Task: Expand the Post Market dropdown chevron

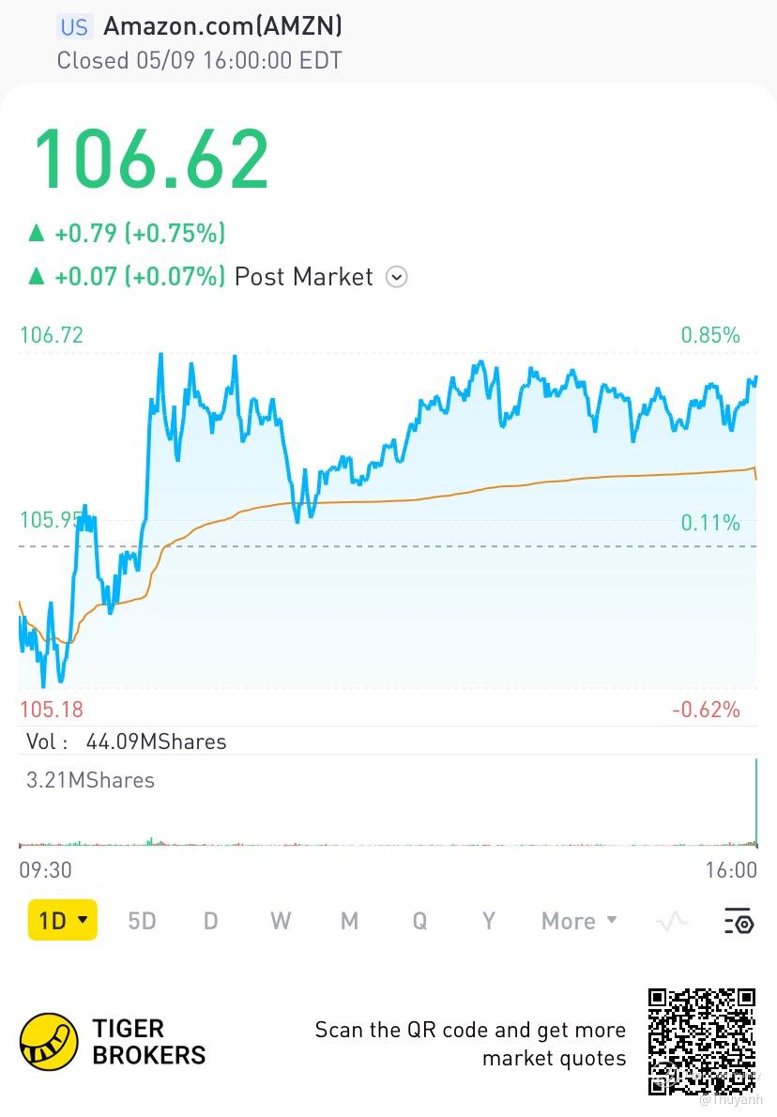Action: click(x=397, y=277)
